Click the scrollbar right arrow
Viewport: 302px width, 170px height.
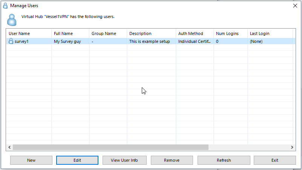292,147
